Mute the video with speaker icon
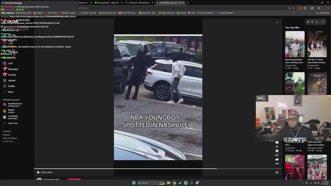The height and width of the screenshot is (186, 331). 277,172
